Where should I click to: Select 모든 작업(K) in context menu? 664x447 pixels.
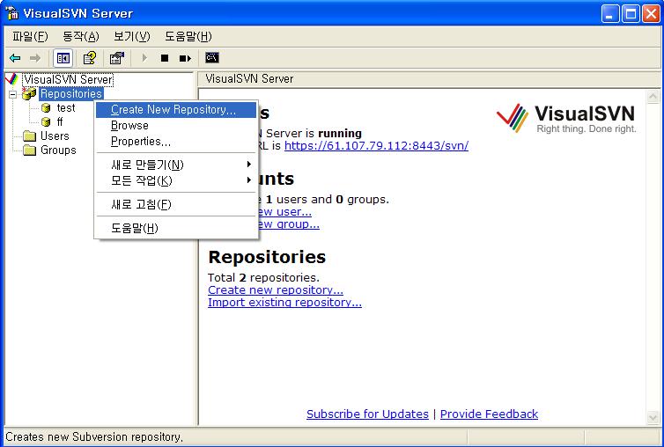(176, 180)
